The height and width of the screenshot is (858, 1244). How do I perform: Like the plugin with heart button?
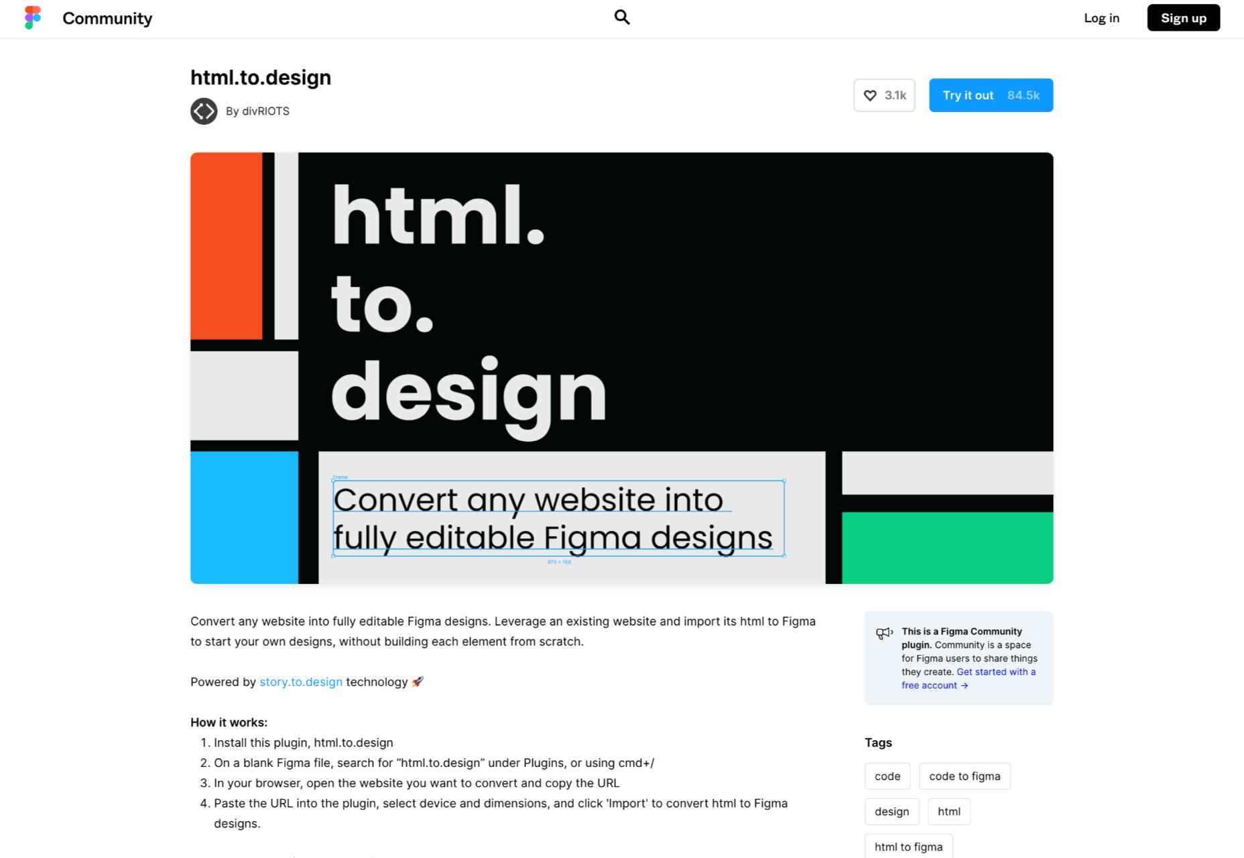tap(884, 95)
